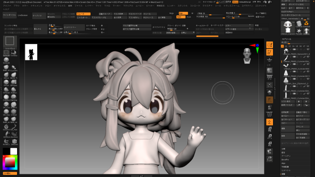315x177 pixels.
Task: Pick the CurvePinch brush
Action: [14, 68]
